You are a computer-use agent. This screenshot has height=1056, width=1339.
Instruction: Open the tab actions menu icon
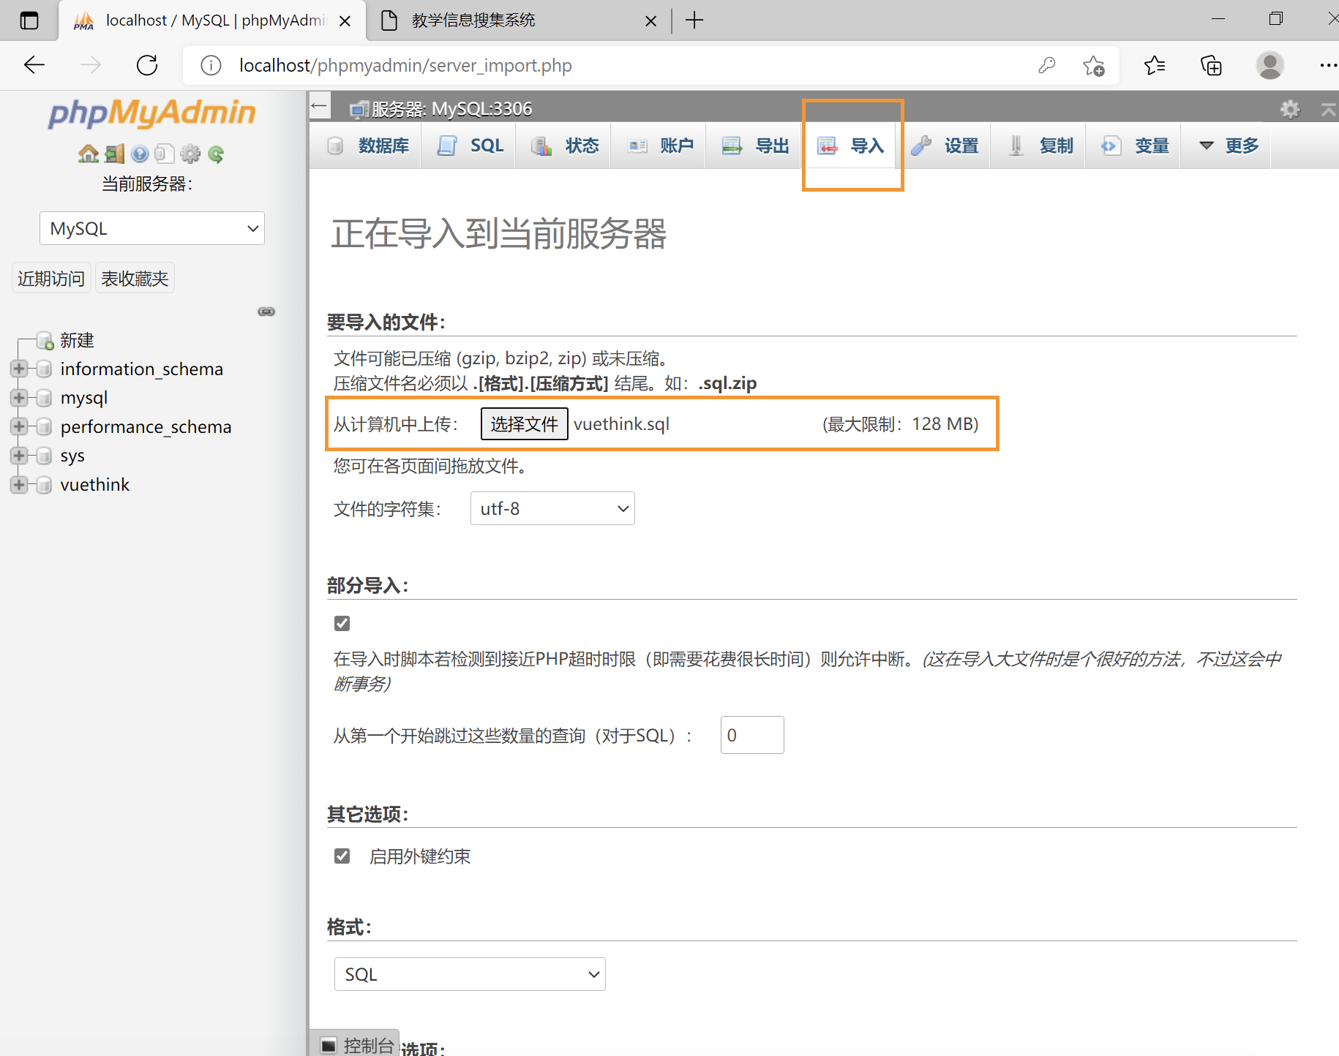29,20
